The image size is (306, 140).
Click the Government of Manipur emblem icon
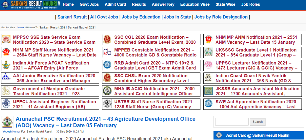(6, 91)
